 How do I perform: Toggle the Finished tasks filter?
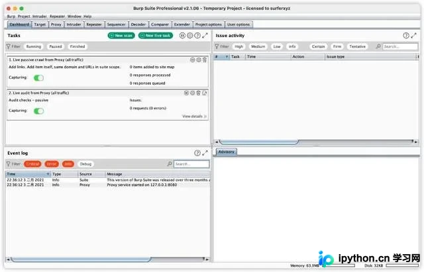coord(78,46)
